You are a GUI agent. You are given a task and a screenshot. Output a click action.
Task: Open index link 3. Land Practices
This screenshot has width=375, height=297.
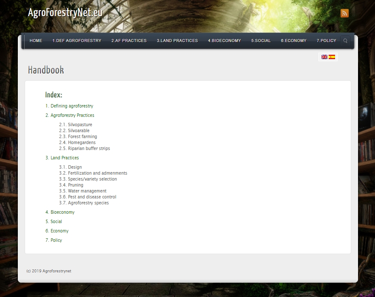pos(62,158)
